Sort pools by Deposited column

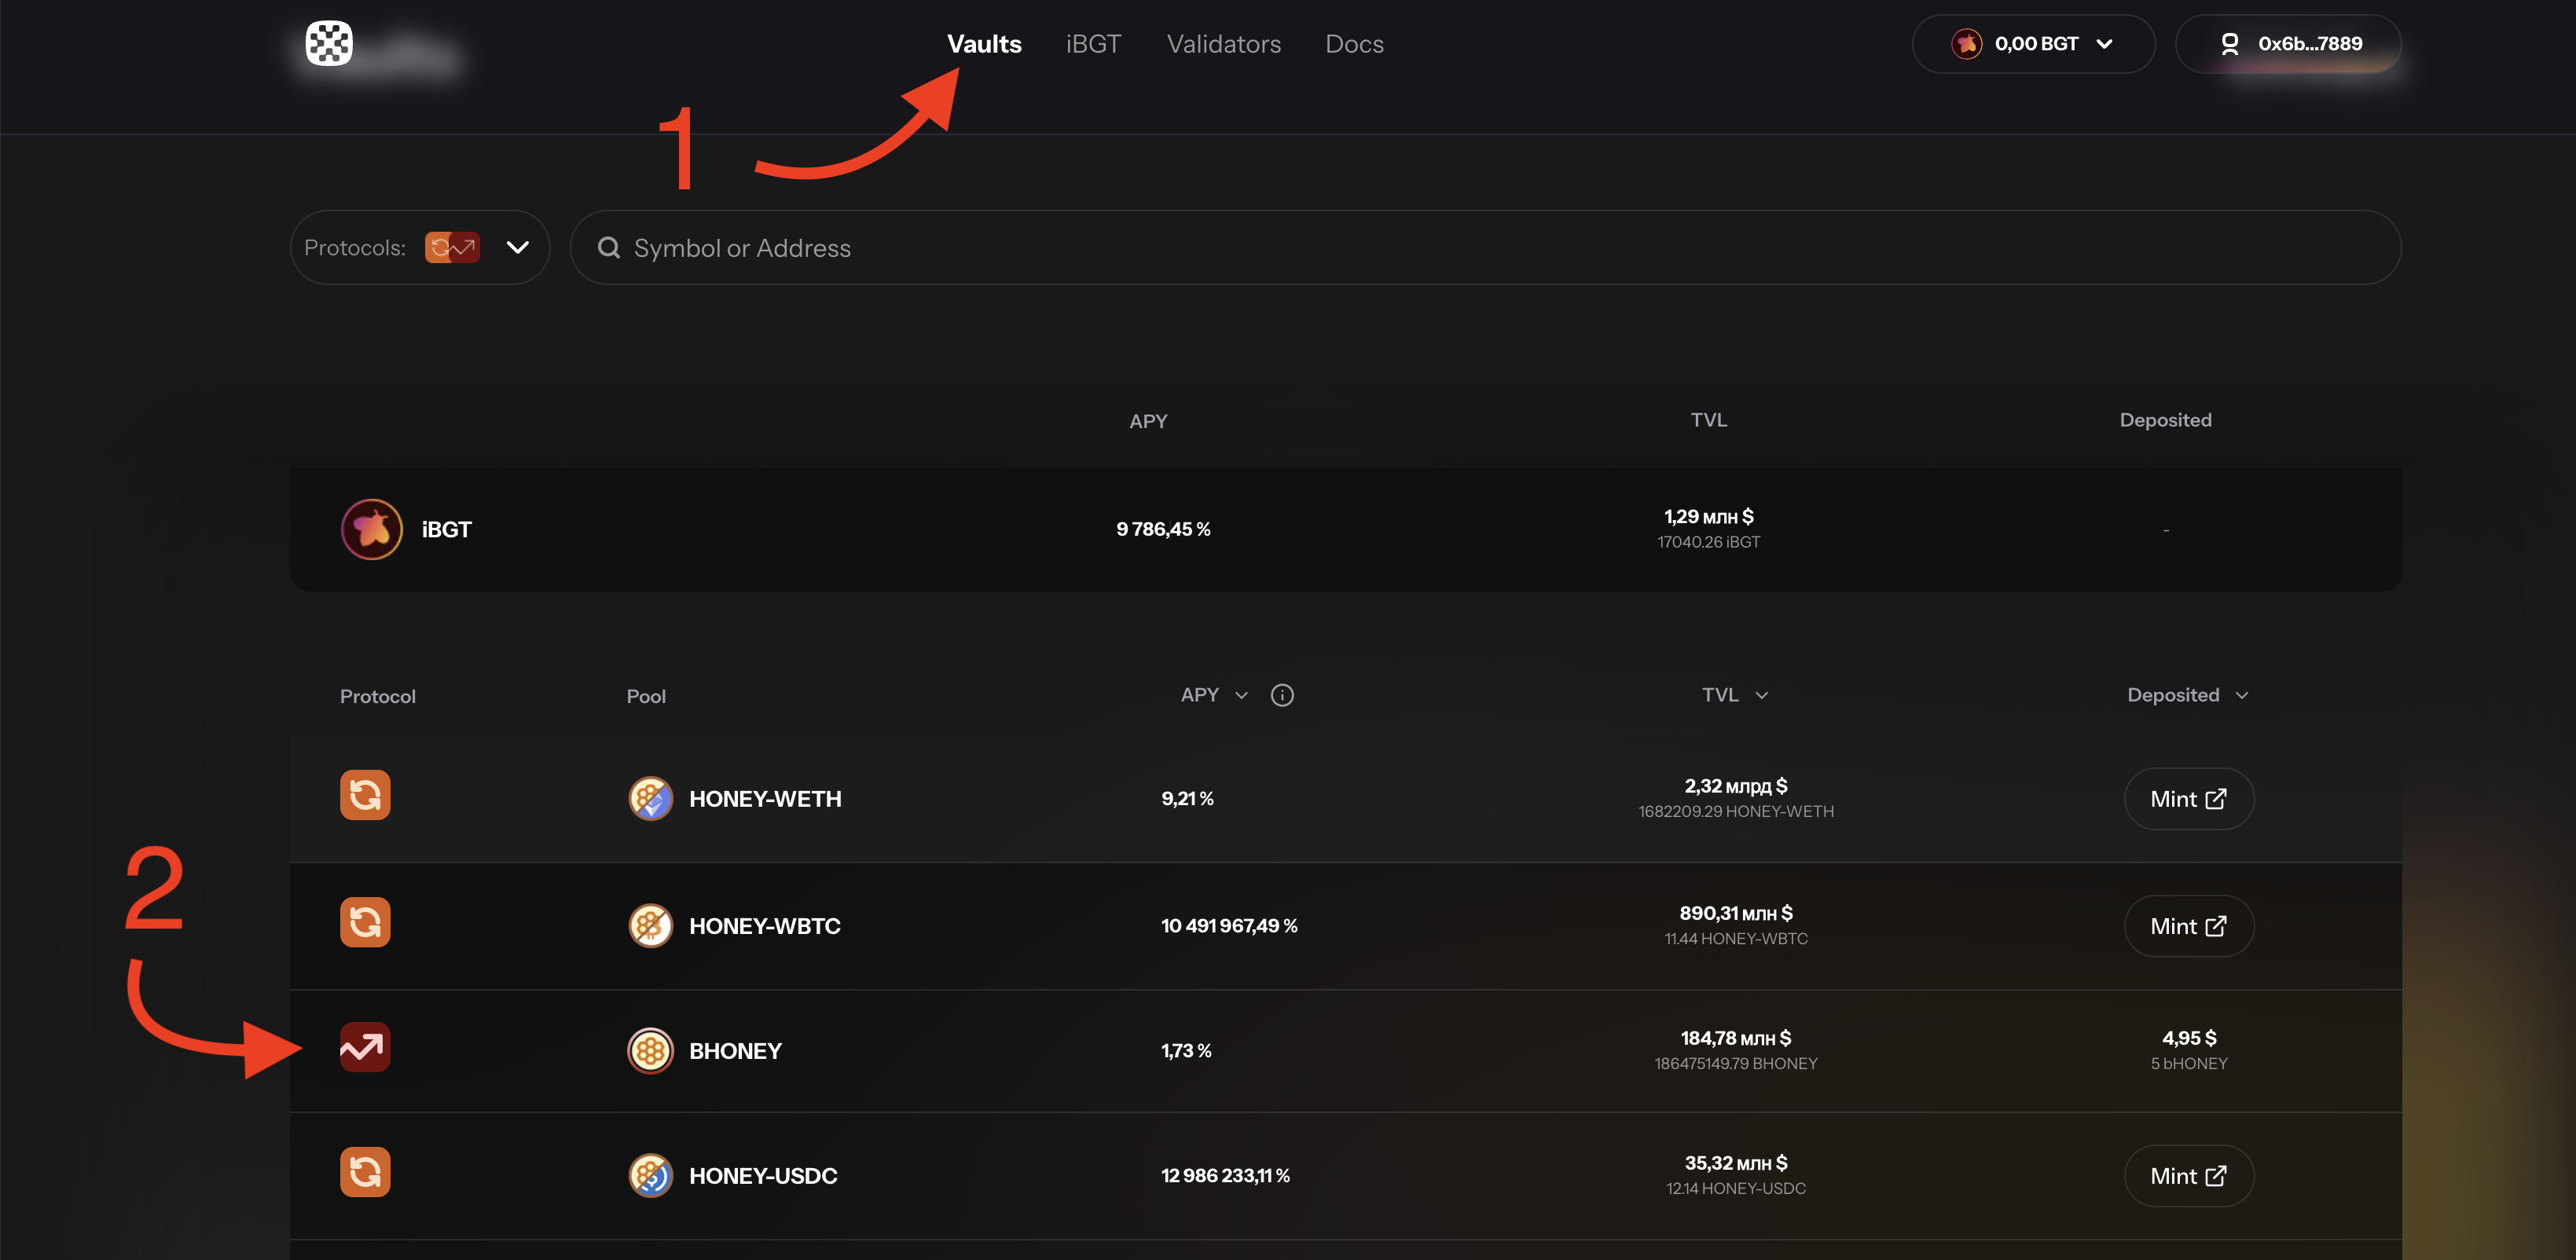point(2187,695)
